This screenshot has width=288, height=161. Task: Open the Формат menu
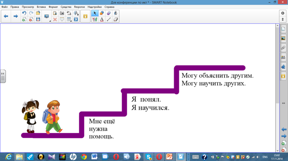pyautogui.click(x=53, y=7)
